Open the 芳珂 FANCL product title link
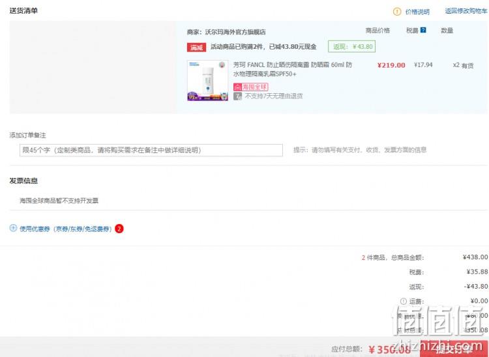 tap(293, 69)
